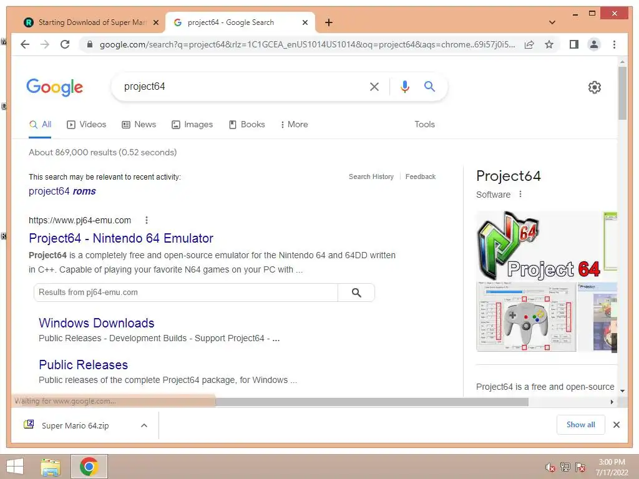Focus the Results from pj64-emu.com field

[186, 293]
